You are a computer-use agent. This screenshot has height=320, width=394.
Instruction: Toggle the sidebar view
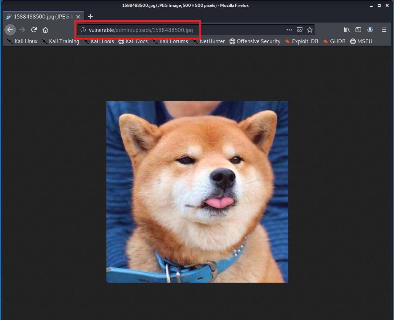tap(358, 30)
